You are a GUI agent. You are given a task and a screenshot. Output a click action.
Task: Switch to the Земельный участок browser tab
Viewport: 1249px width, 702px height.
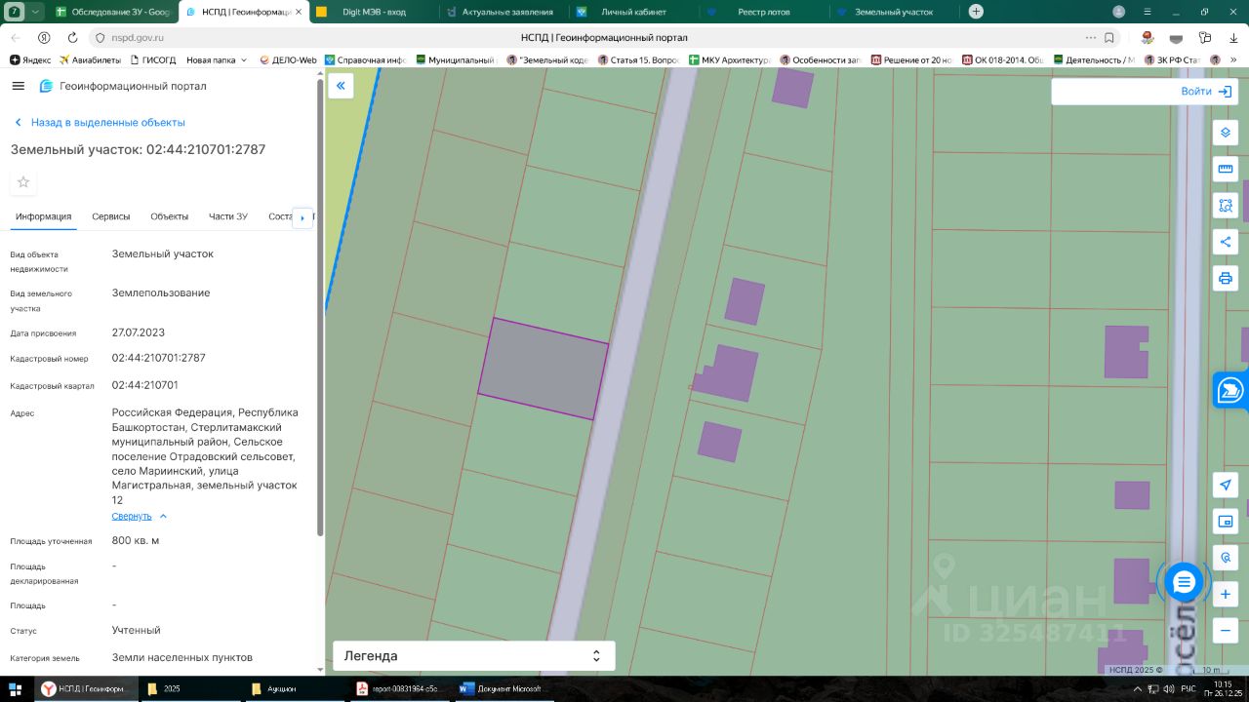(891, 12)
